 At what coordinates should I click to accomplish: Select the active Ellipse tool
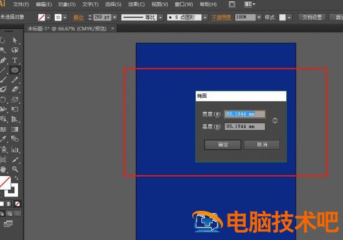pos(15,70)
